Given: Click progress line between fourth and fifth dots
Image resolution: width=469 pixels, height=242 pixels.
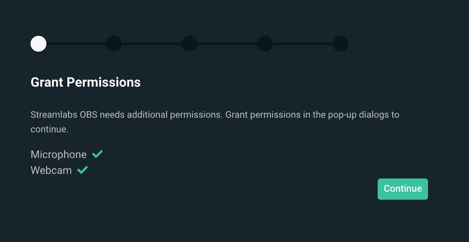Looking at the screenshot, I should click(x=302, y=44).
